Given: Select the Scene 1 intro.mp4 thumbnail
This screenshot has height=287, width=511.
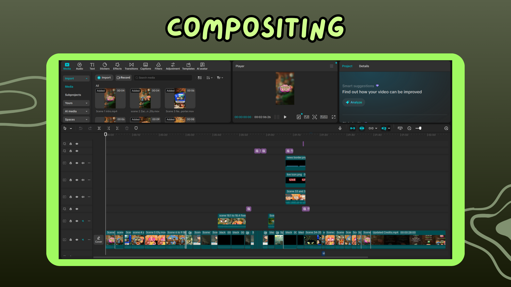Looking at the screenshot, I should click(x=110, y=98).
